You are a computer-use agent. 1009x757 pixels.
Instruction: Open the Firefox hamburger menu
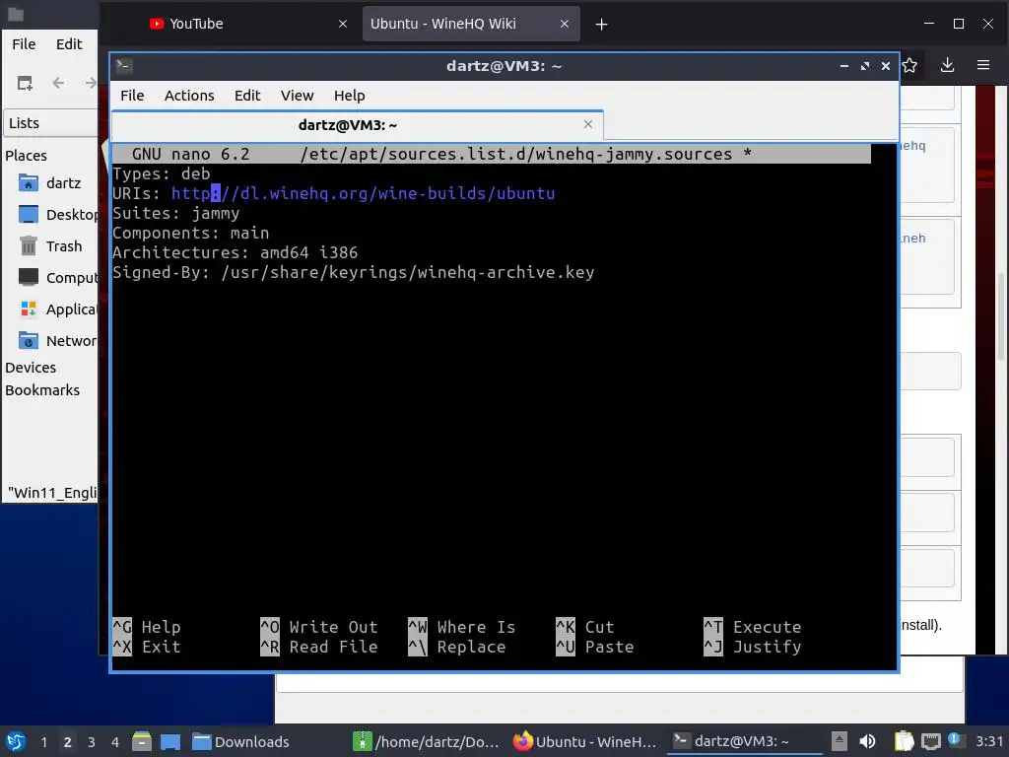[x=983, y=65]
